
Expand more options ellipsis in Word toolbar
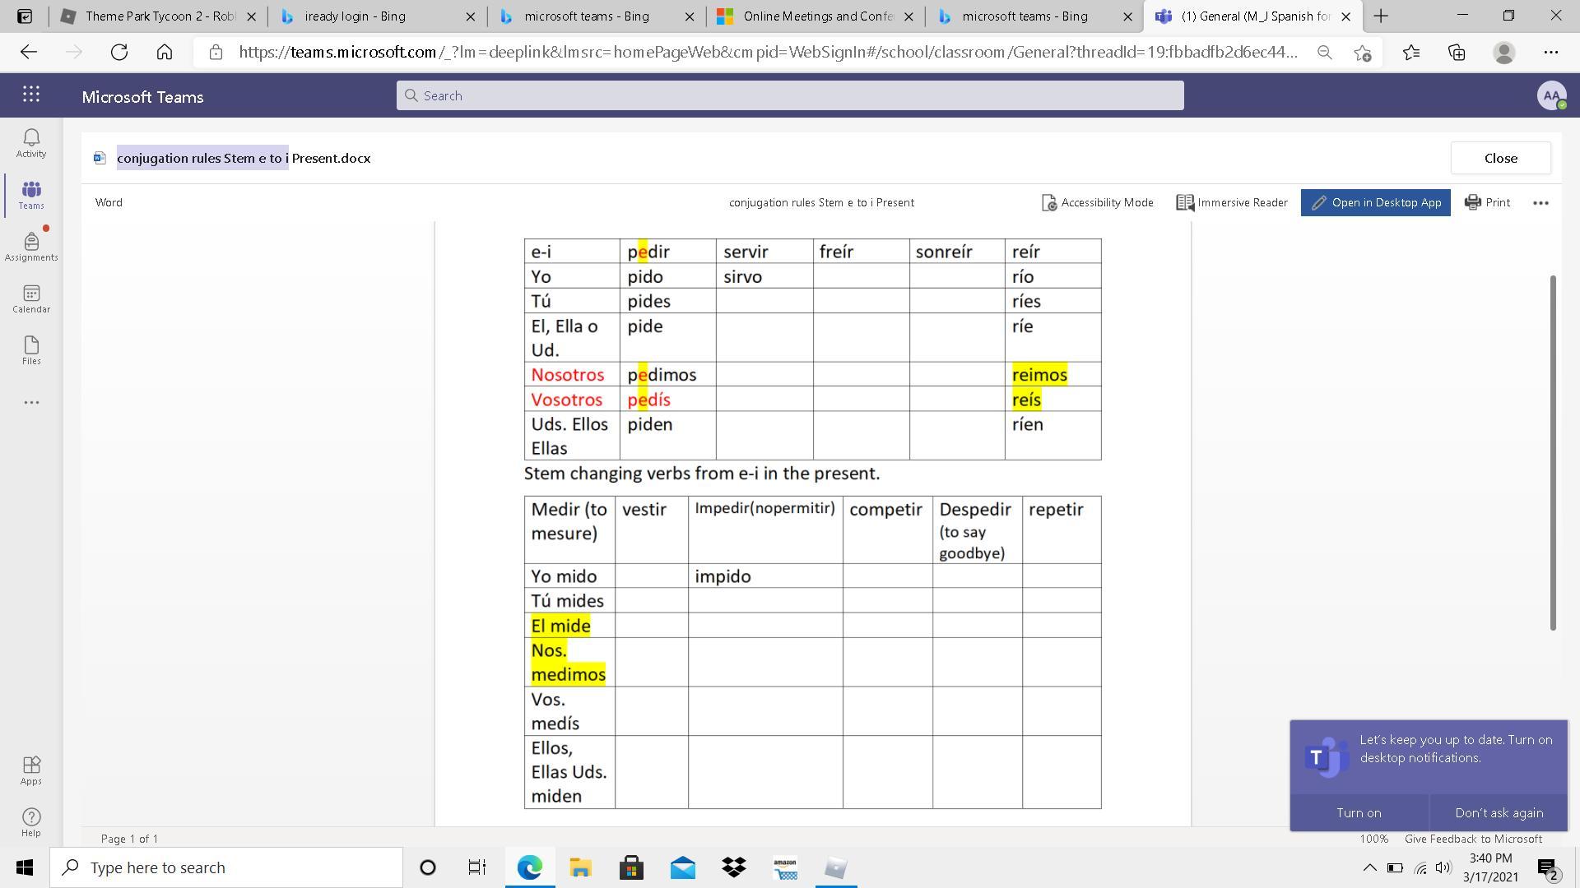[x=1540, y=203]
